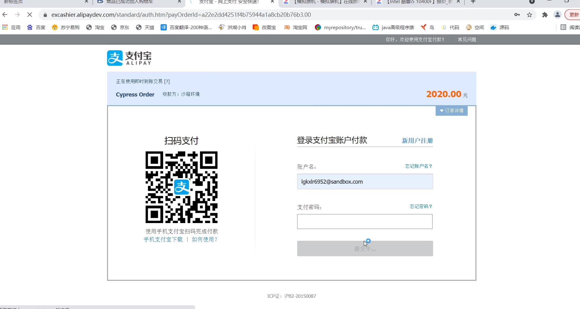580x309 pixels.
Task: Open the 应用 apps grid shortcut
Action: tap(11, 27)
